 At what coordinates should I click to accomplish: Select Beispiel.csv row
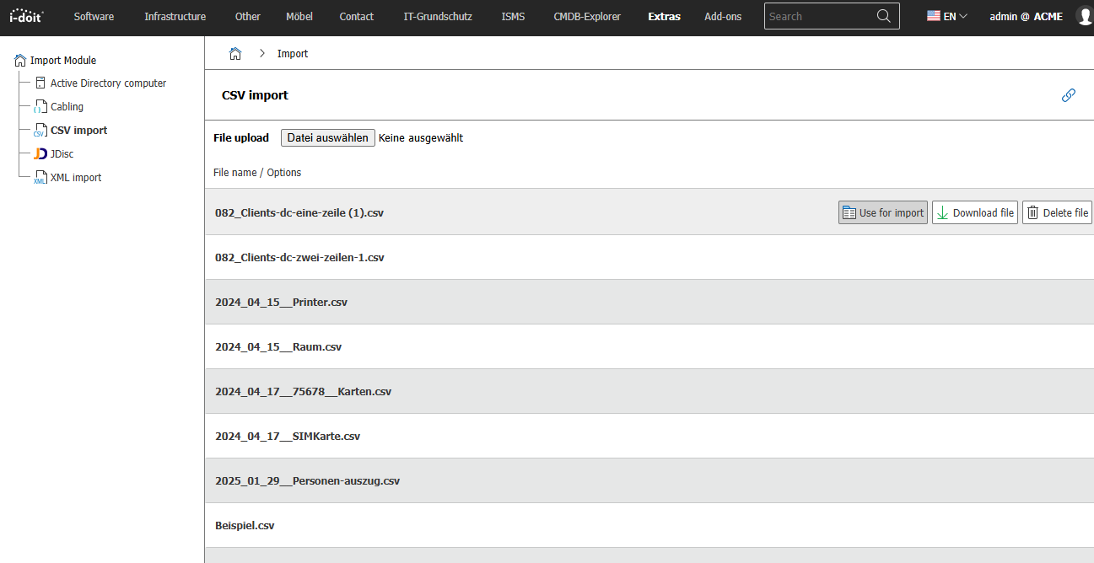tap(649, 525)
